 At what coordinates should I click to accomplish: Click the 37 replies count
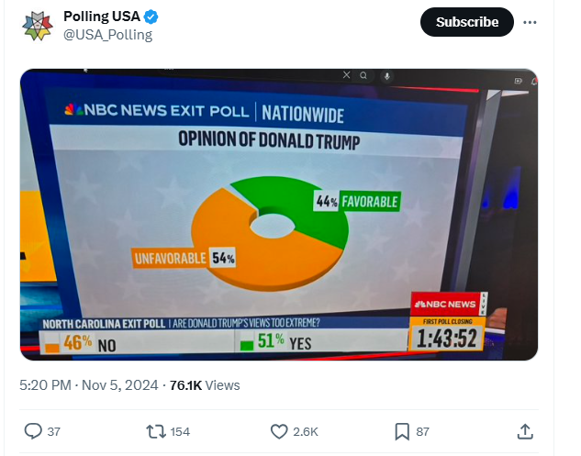pyautogui.click(x=54, y=431)
